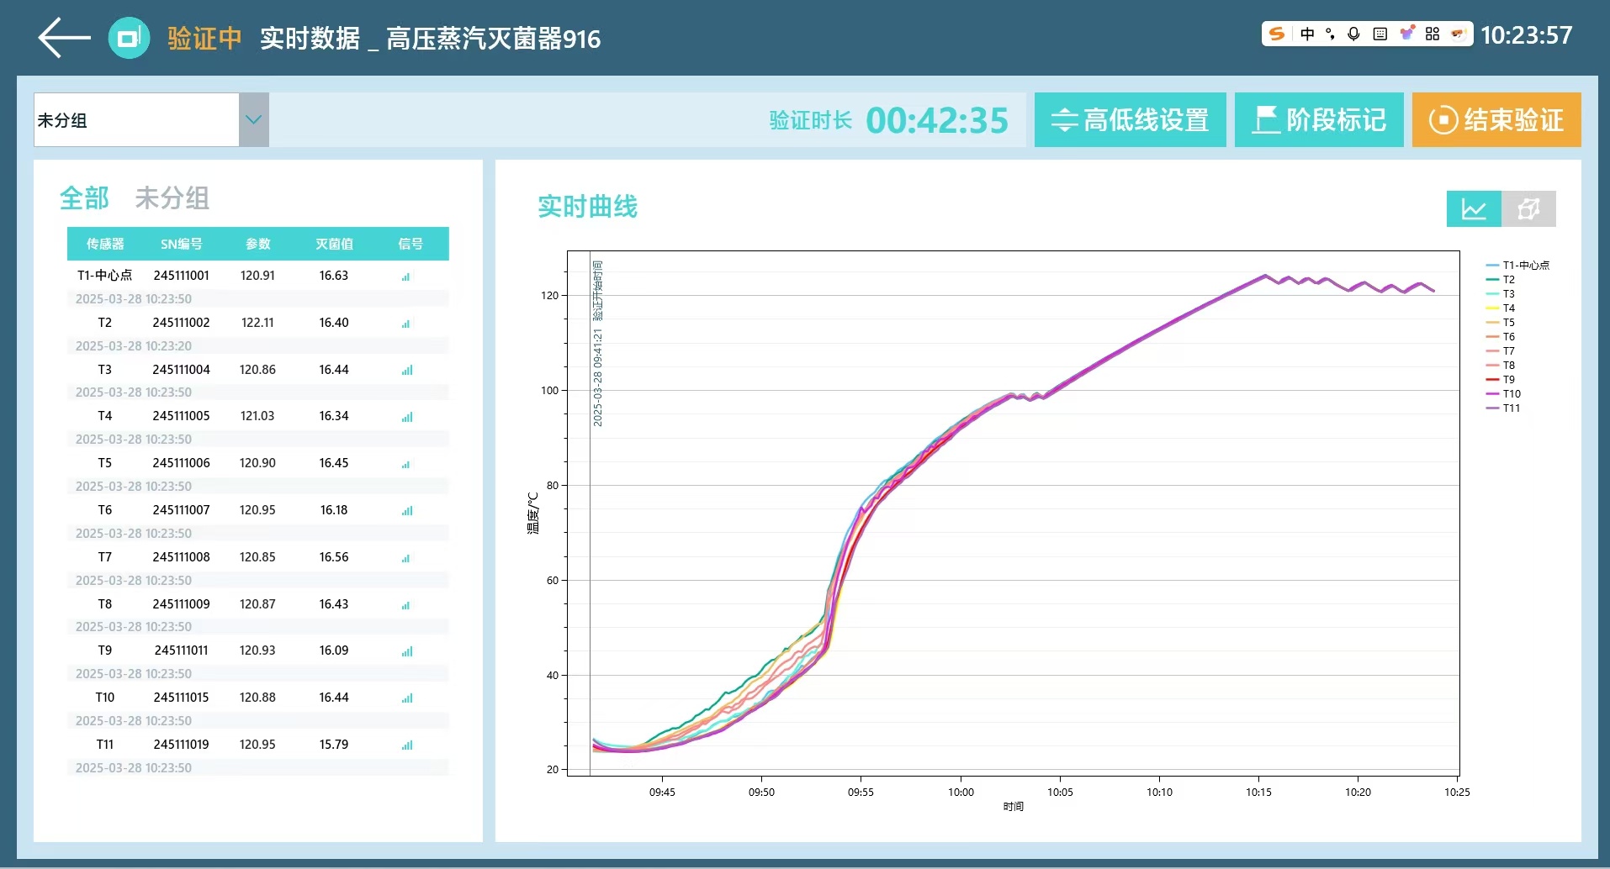Open the IME soft keyboard icon
Screen dimensions: 1610x869
[1380, 34]
